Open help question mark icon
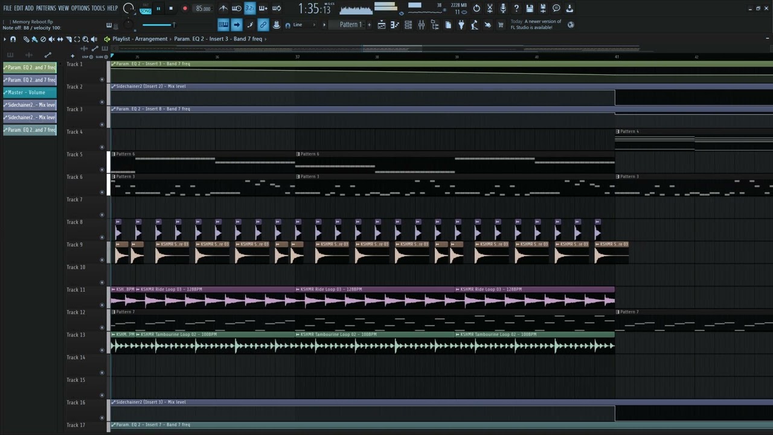Viewport: 773px width, 435px height. (516, 8)
